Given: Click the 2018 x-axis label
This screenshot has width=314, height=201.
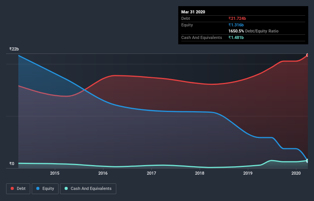Looking at the screenshot, I should (x=200, y=173).
